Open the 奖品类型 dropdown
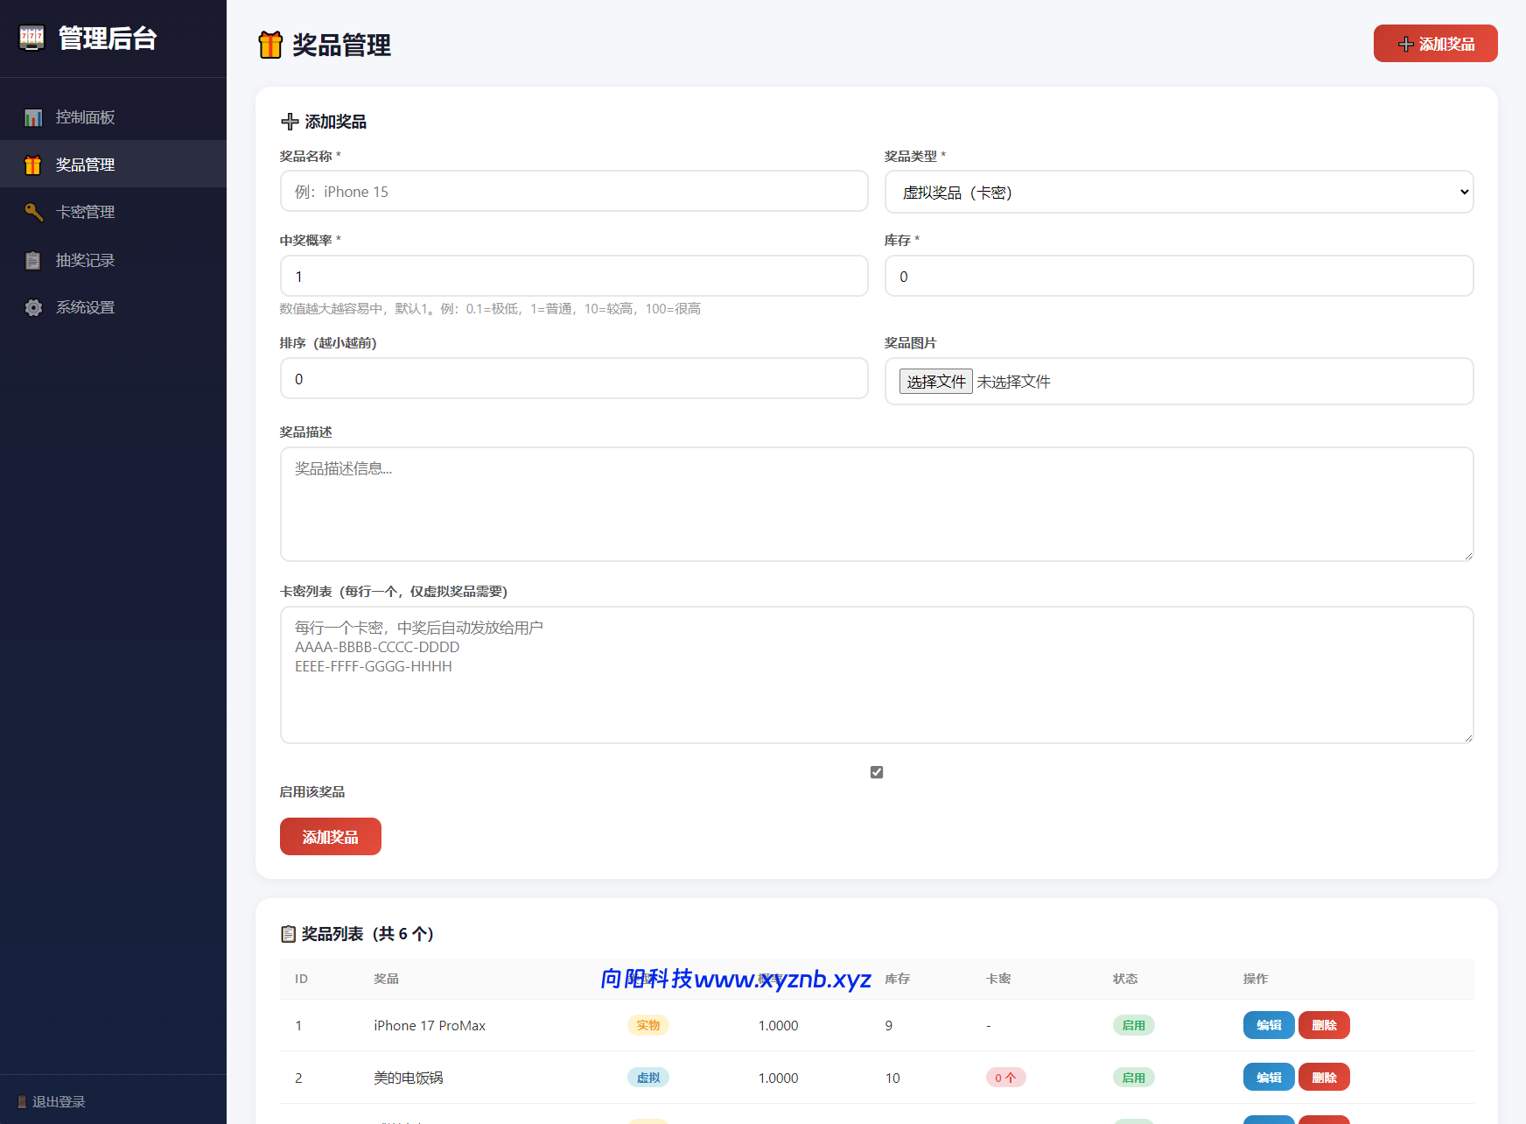 (x=1179, y=192)
